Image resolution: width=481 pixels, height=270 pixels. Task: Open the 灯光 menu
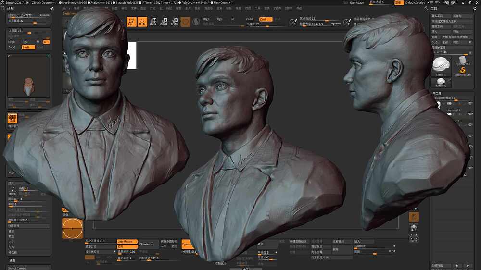(152, 8)
